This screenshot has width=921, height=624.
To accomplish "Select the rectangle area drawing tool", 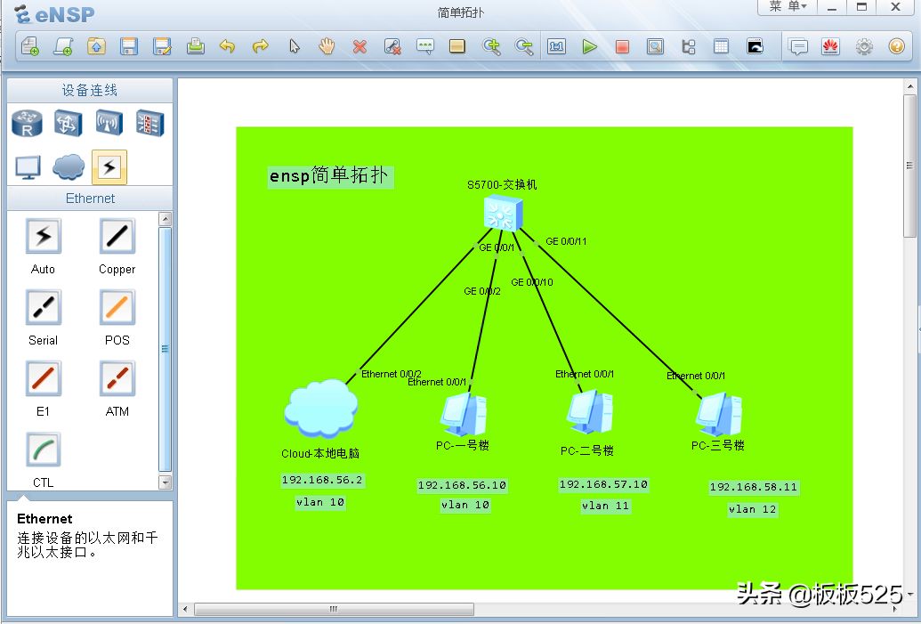I will coord(457,46).
